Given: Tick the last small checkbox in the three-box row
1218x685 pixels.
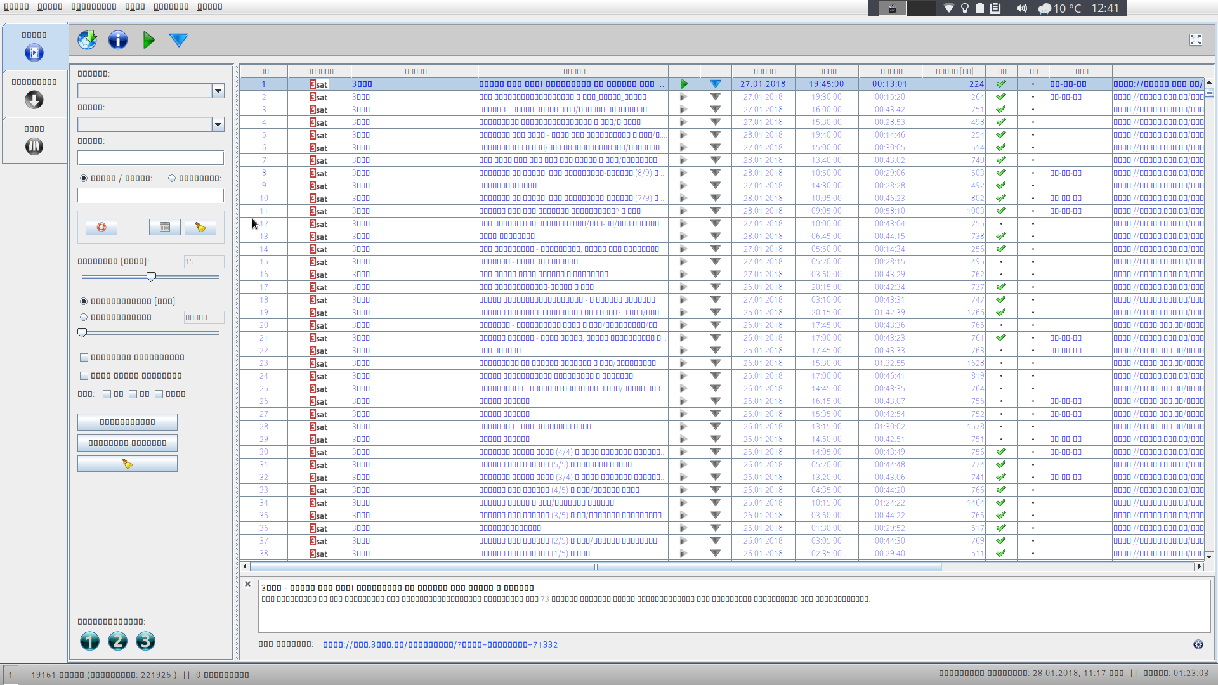Looking at the screenshot, I should tap(159, 395).
